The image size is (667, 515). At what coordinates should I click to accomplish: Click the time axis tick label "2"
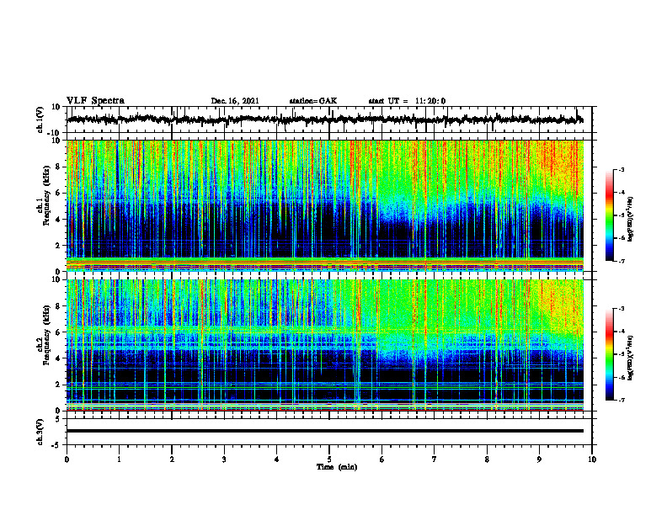click(172, 459)
